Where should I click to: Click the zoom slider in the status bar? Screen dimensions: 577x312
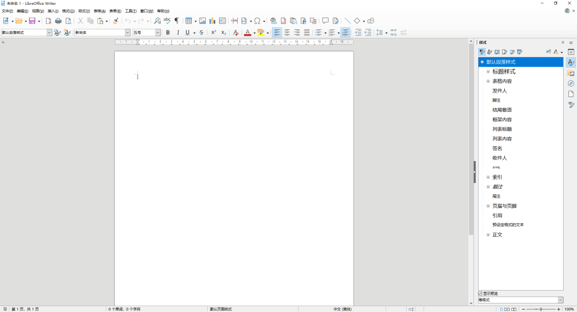tap(541, 309)
